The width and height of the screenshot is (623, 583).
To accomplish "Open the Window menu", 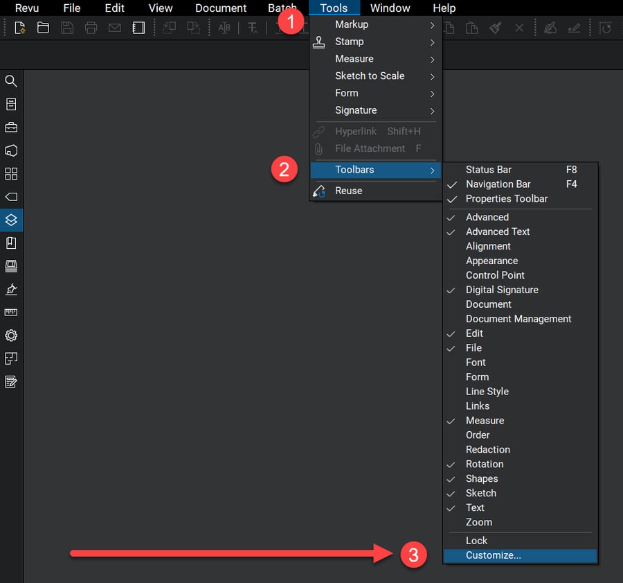I will pyautogui.click(x=390, y=8).
